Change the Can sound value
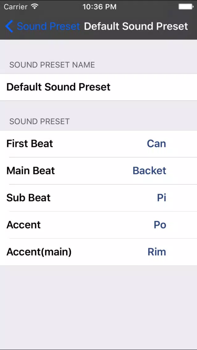 [x=156, y=144]
